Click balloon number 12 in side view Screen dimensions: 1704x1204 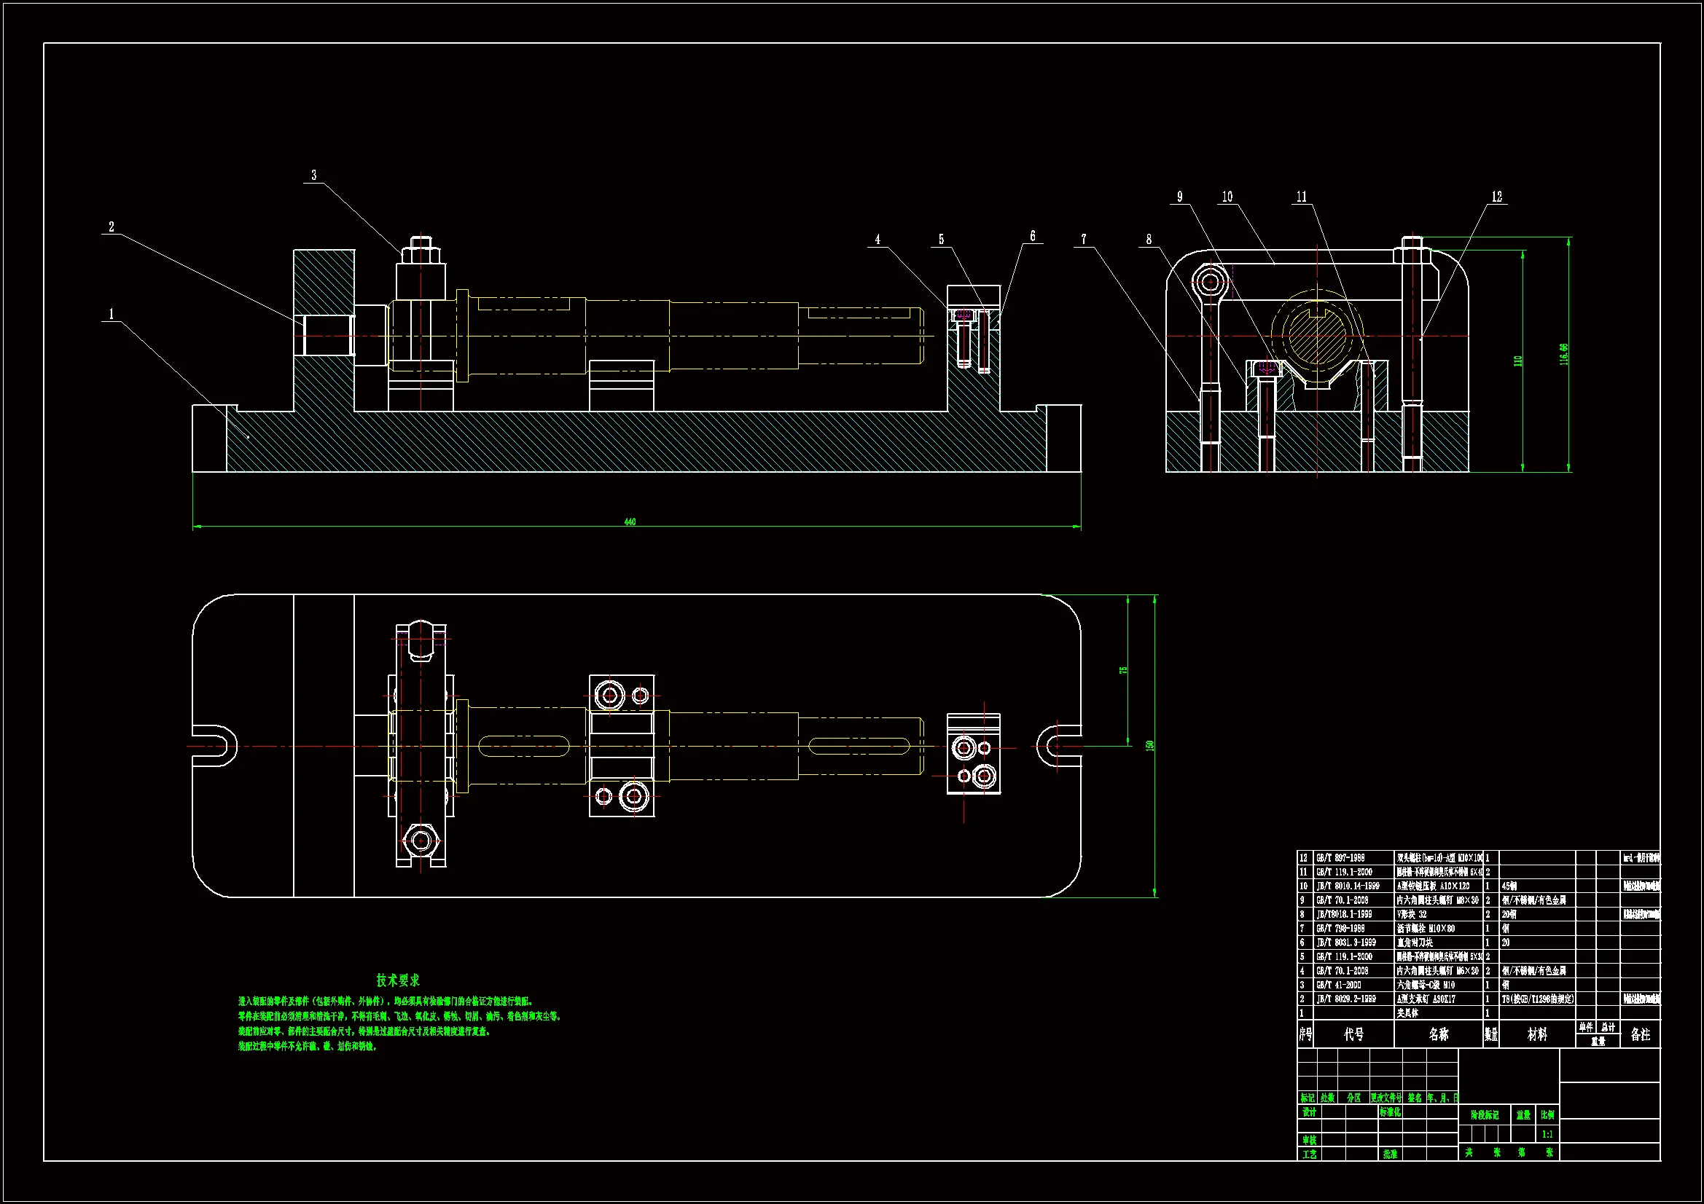click(x=1496, y=197)
